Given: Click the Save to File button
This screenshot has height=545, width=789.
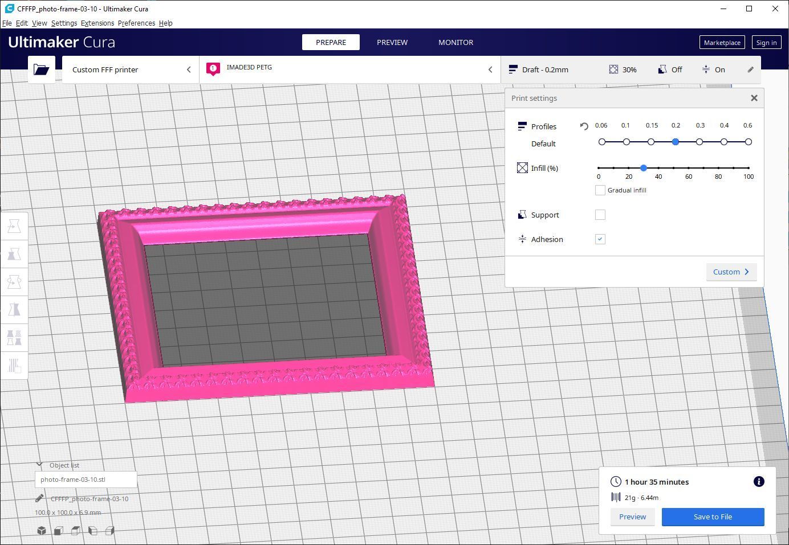Looking at the screenshot, I should pos(713,517).
